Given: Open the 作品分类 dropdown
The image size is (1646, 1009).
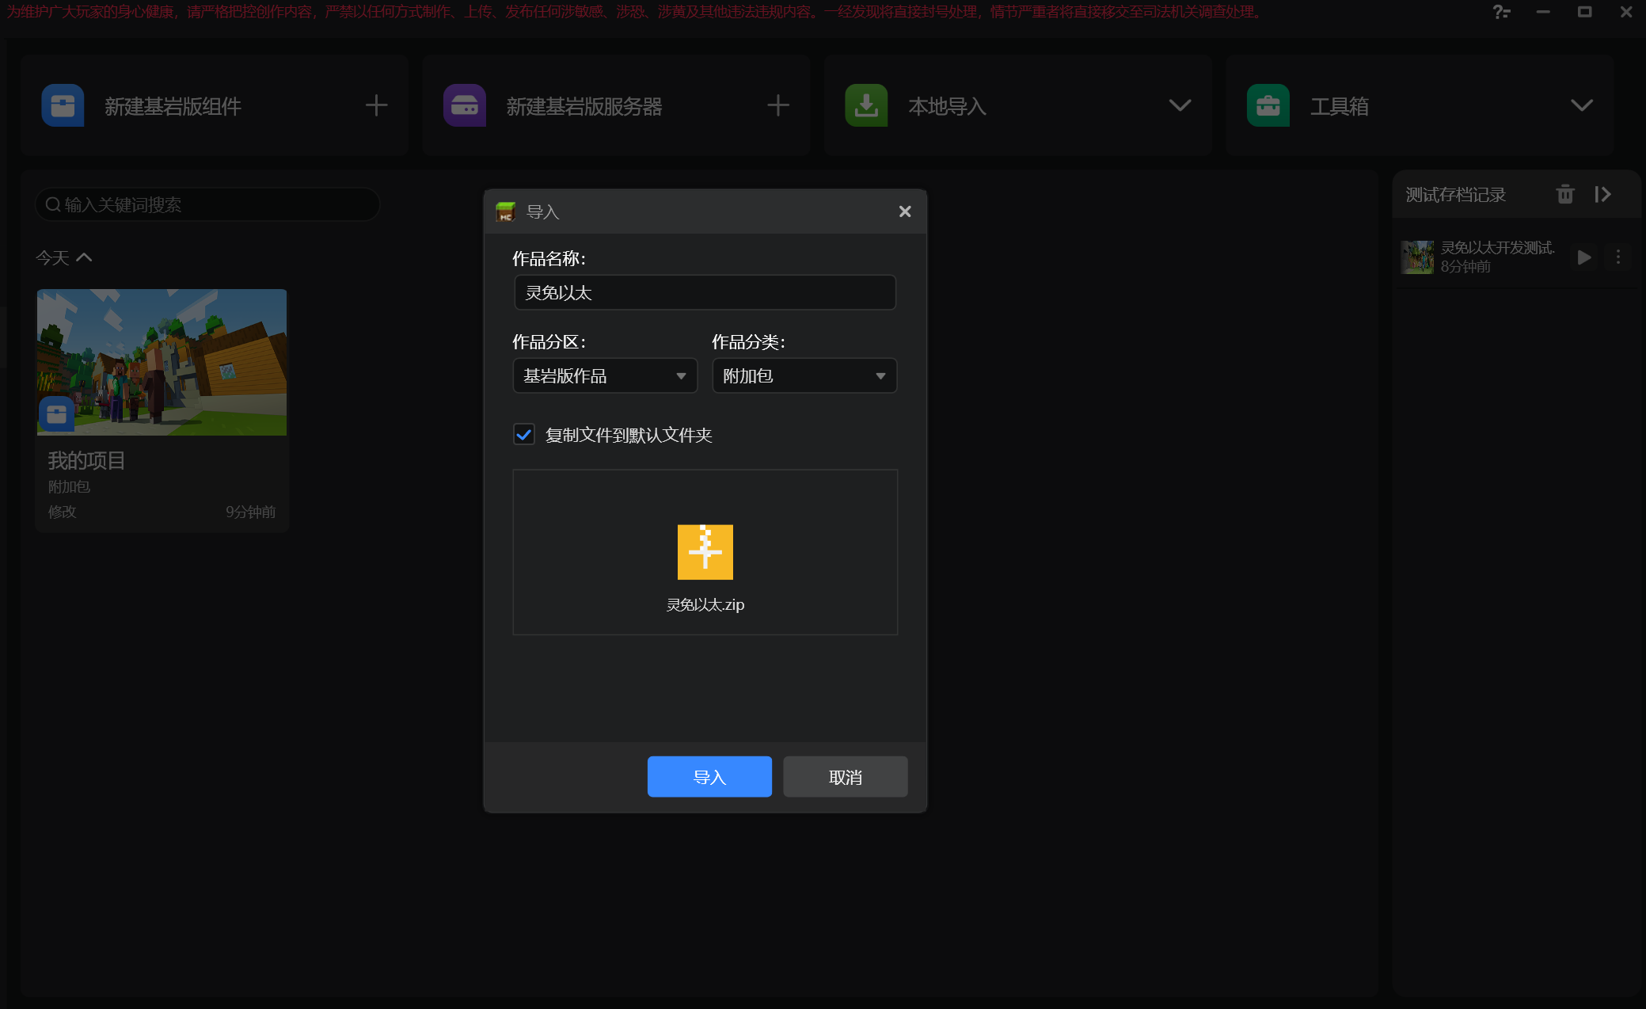Looking at the screenshot, I should [804, 376].
